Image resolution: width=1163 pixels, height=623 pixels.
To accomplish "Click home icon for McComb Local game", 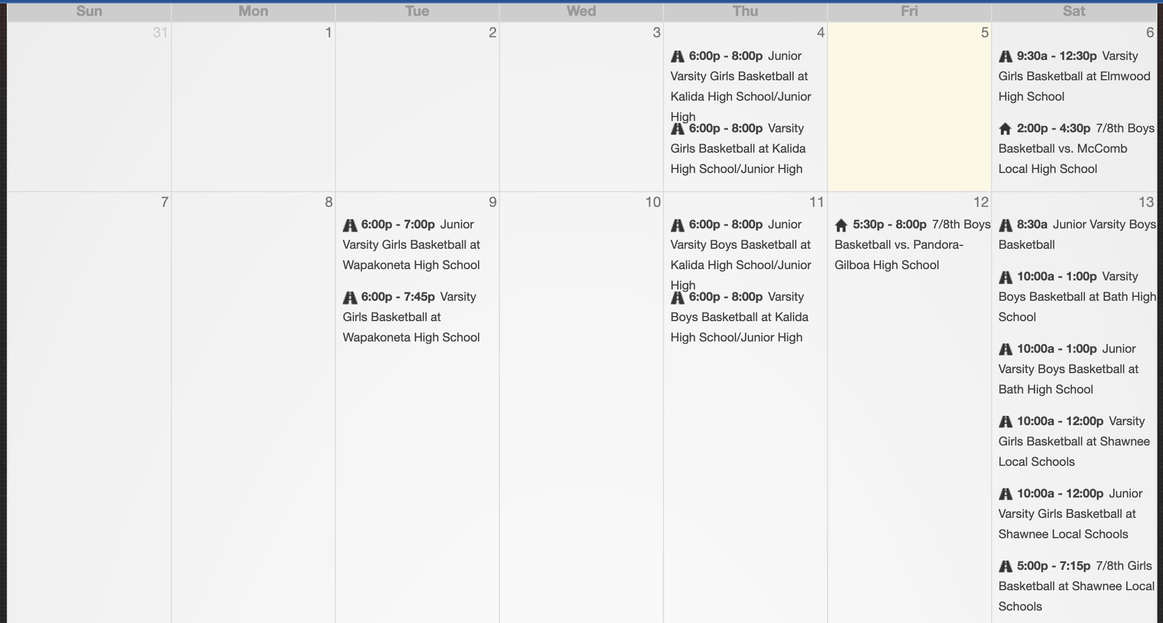I will point(1005,129).
